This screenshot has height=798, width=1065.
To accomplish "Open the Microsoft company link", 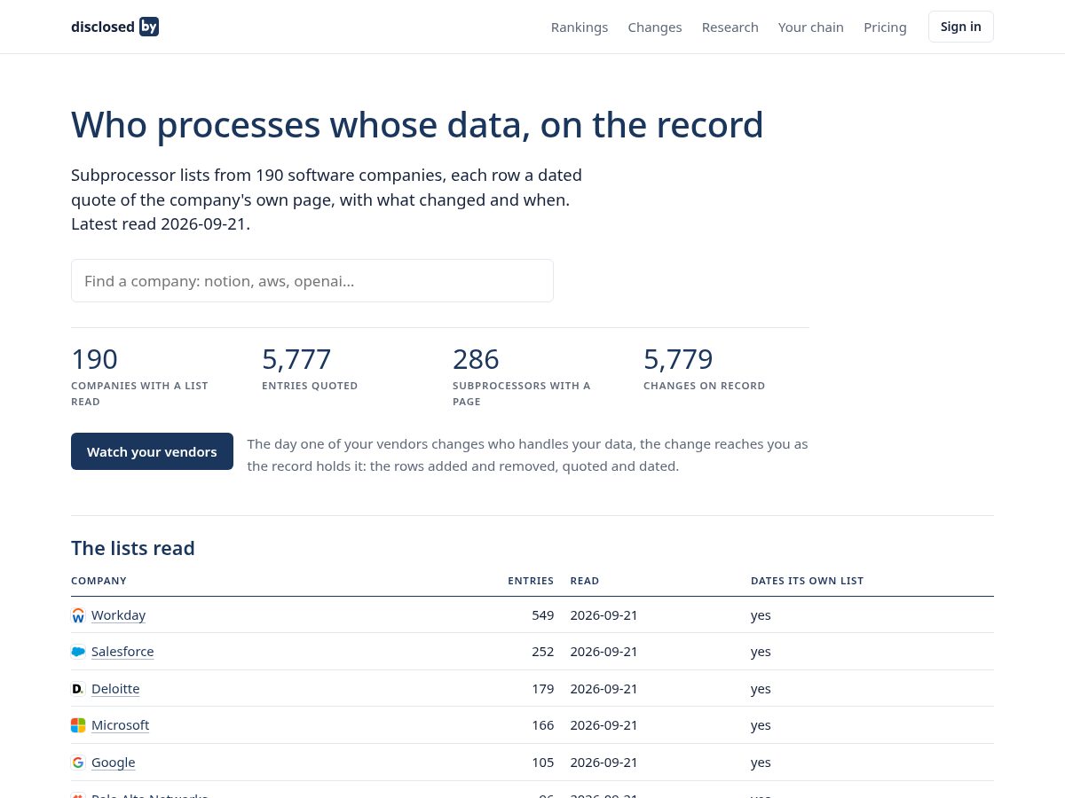I will click(120, 725).
